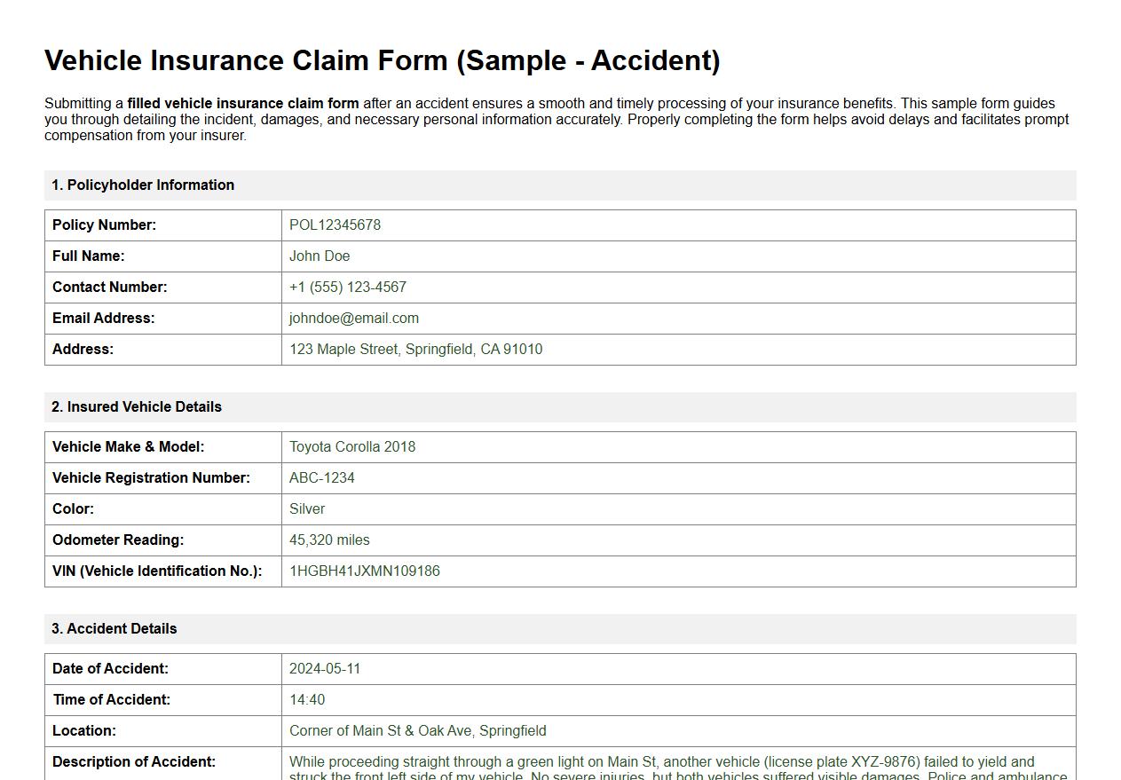Select the address 123 Maple Street value

tap(415, 349)
